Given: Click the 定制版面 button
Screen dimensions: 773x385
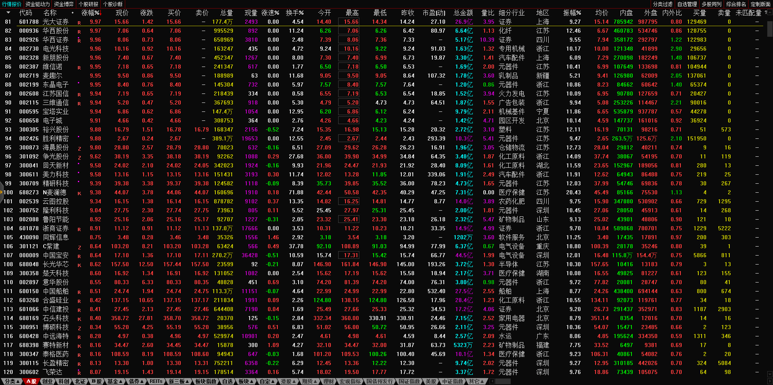Looking at the screenshot, I should 760,4.
